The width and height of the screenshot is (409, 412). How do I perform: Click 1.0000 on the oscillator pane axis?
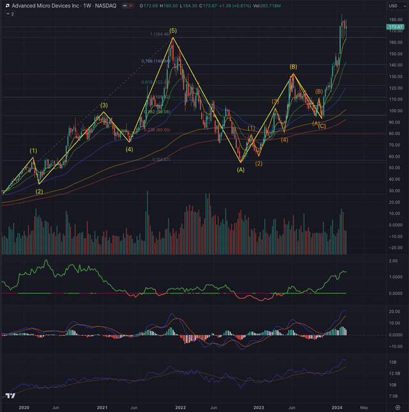tap(396, 277)
